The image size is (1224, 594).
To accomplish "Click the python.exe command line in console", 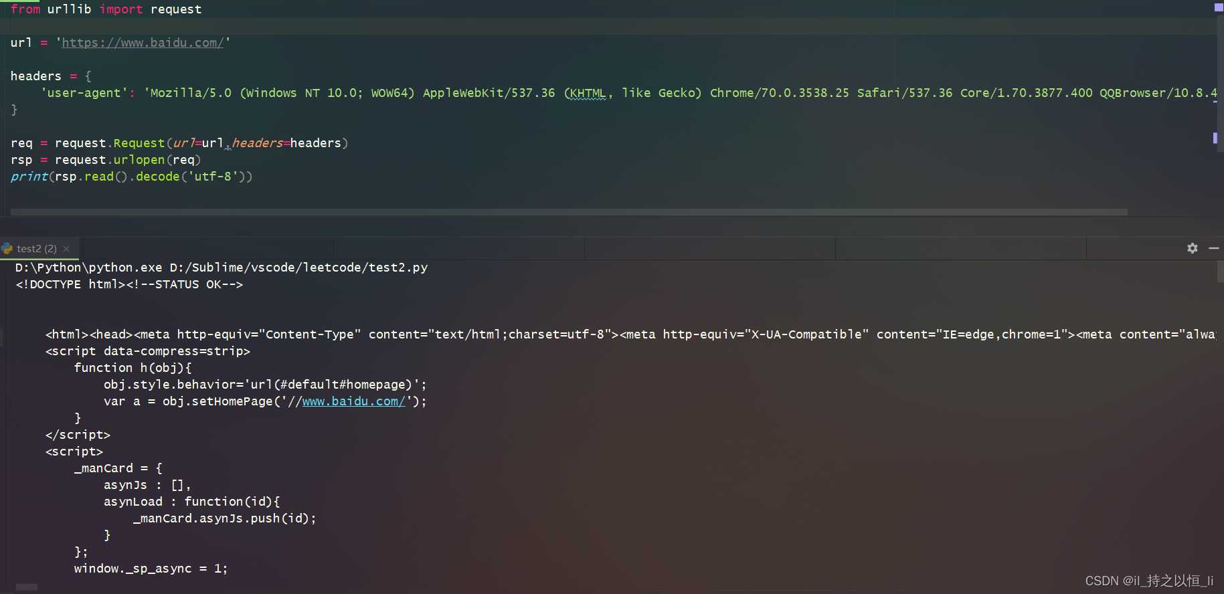I will (222, 268).
